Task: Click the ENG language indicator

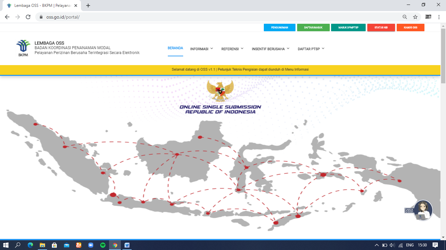Action: (410, 245)
